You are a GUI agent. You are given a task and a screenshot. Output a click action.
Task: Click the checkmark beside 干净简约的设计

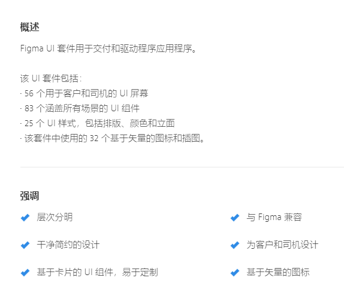click(x=25, y=245)
